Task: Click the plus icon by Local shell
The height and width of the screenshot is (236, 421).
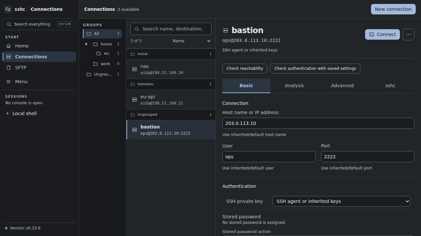Action: click(8, 113)
